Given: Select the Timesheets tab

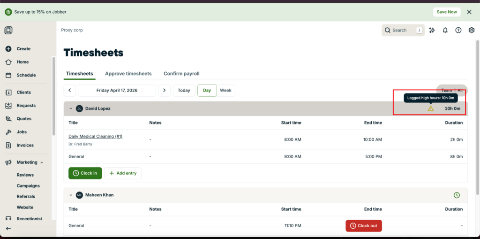Looking at the screenshot, I should click(x=80, y=74).
